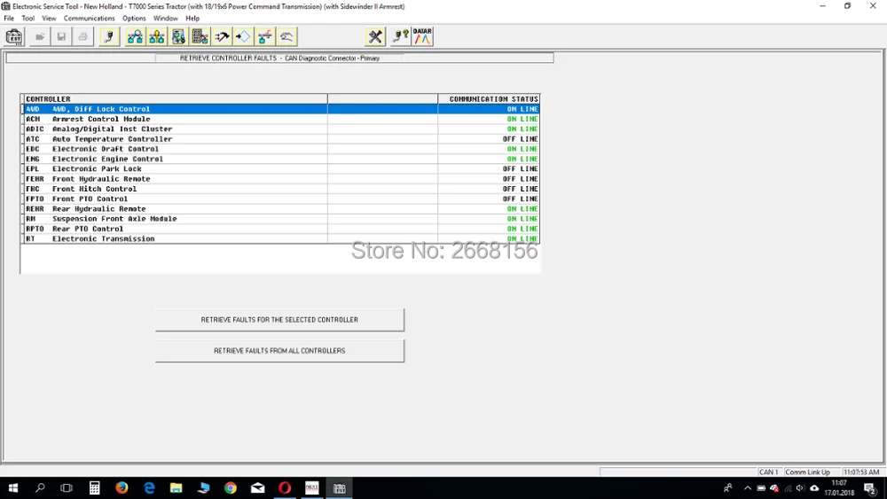Select the ENG Electronic Engine Control row
This screenshot has height=499, width=887.
click(x=280, y=159)
